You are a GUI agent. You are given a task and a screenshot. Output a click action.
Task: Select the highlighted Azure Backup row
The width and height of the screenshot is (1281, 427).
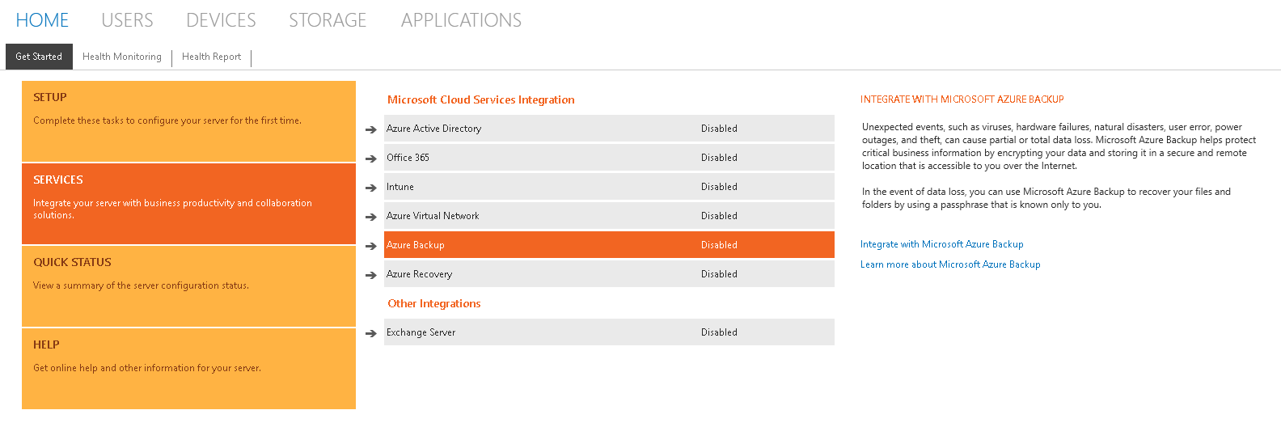(609, 245)
